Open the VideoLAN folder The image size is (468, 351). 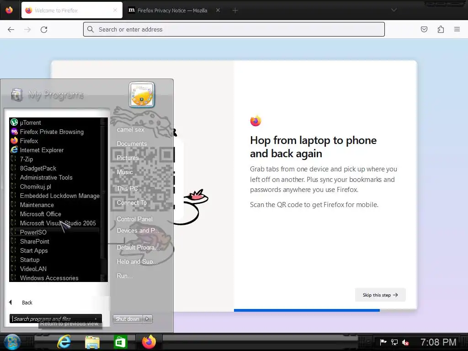coord(55,269)
